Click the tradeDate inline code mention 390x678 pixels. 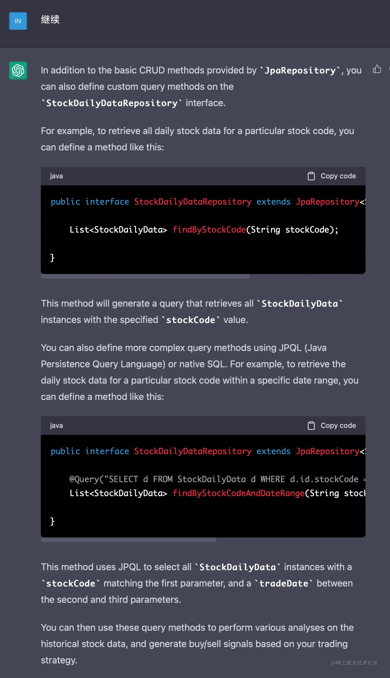click(x=283, y=583)
